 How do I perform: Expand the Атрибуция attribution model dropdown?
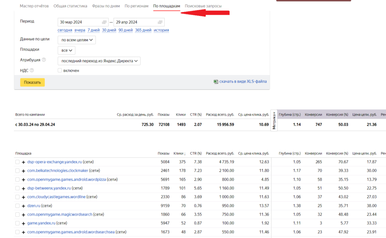pos(99,61)
